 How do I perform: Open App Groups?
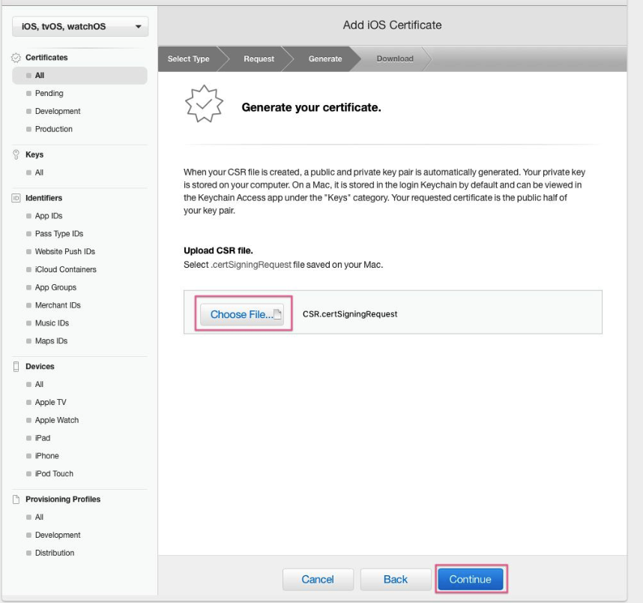tap(55, 287)
